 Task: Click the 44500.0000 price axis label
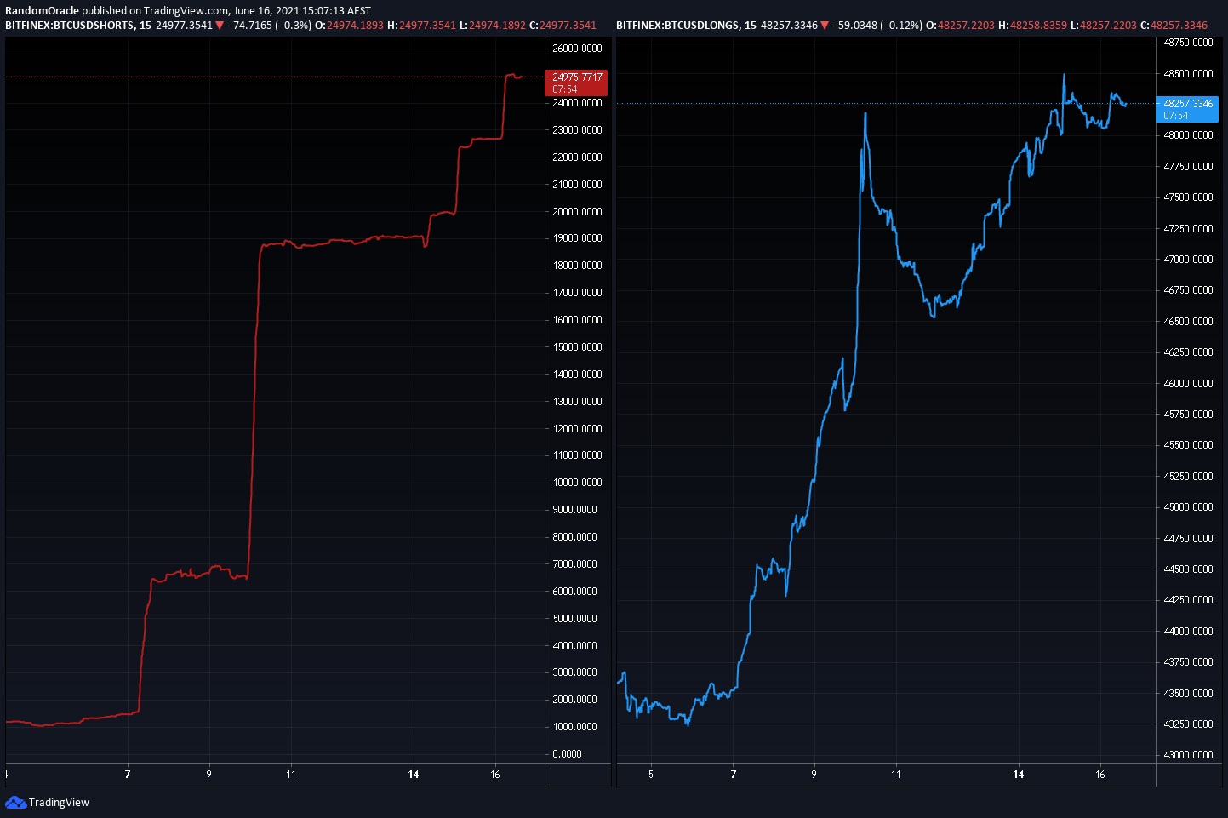coord(1188,569)
